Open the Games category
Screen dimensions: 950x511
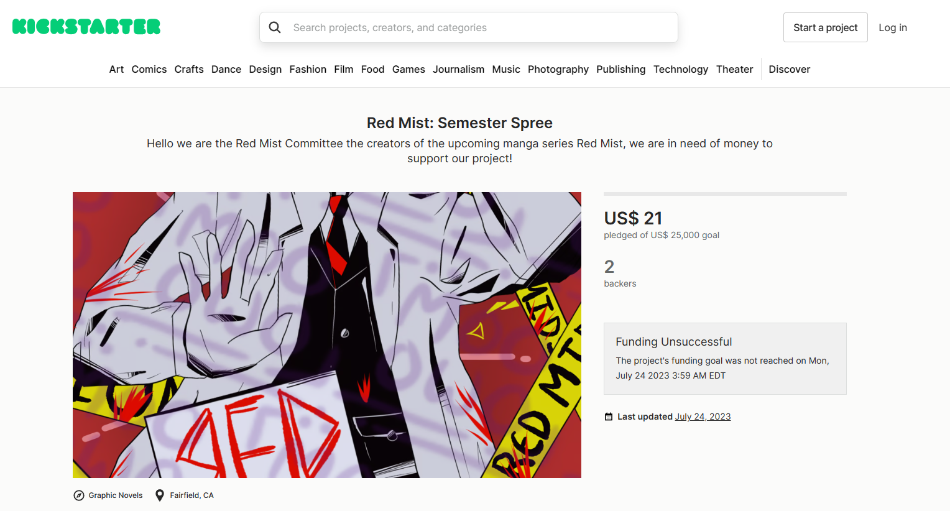[408, 69]
